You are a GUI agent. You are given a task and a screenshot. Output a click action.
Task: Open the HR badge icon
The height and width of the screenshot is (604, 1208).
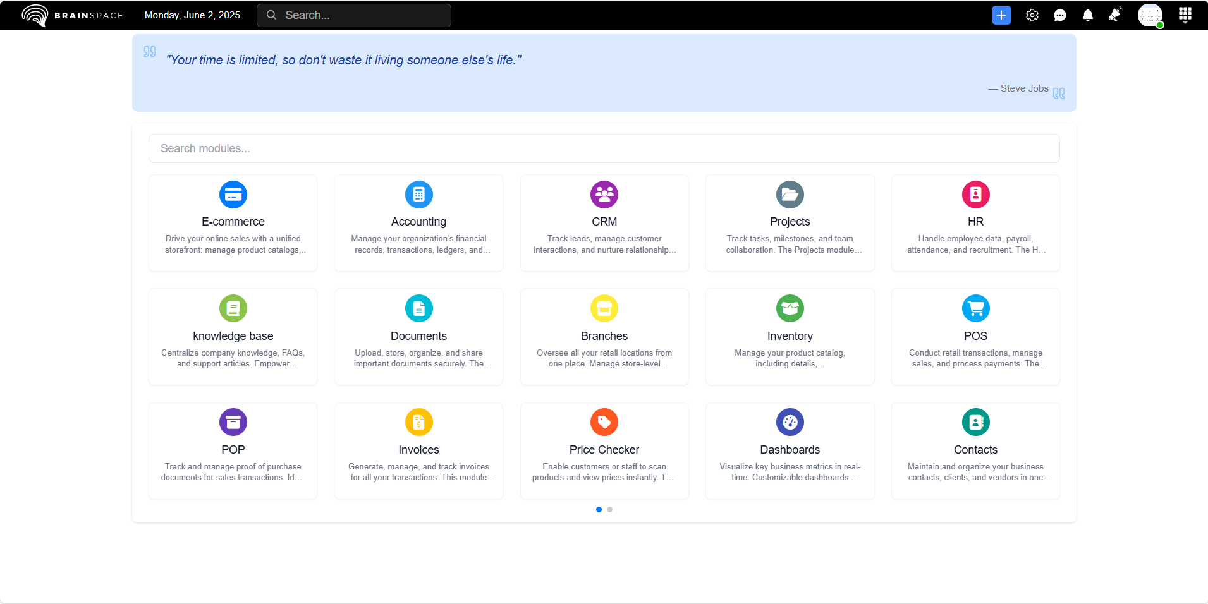975,195
